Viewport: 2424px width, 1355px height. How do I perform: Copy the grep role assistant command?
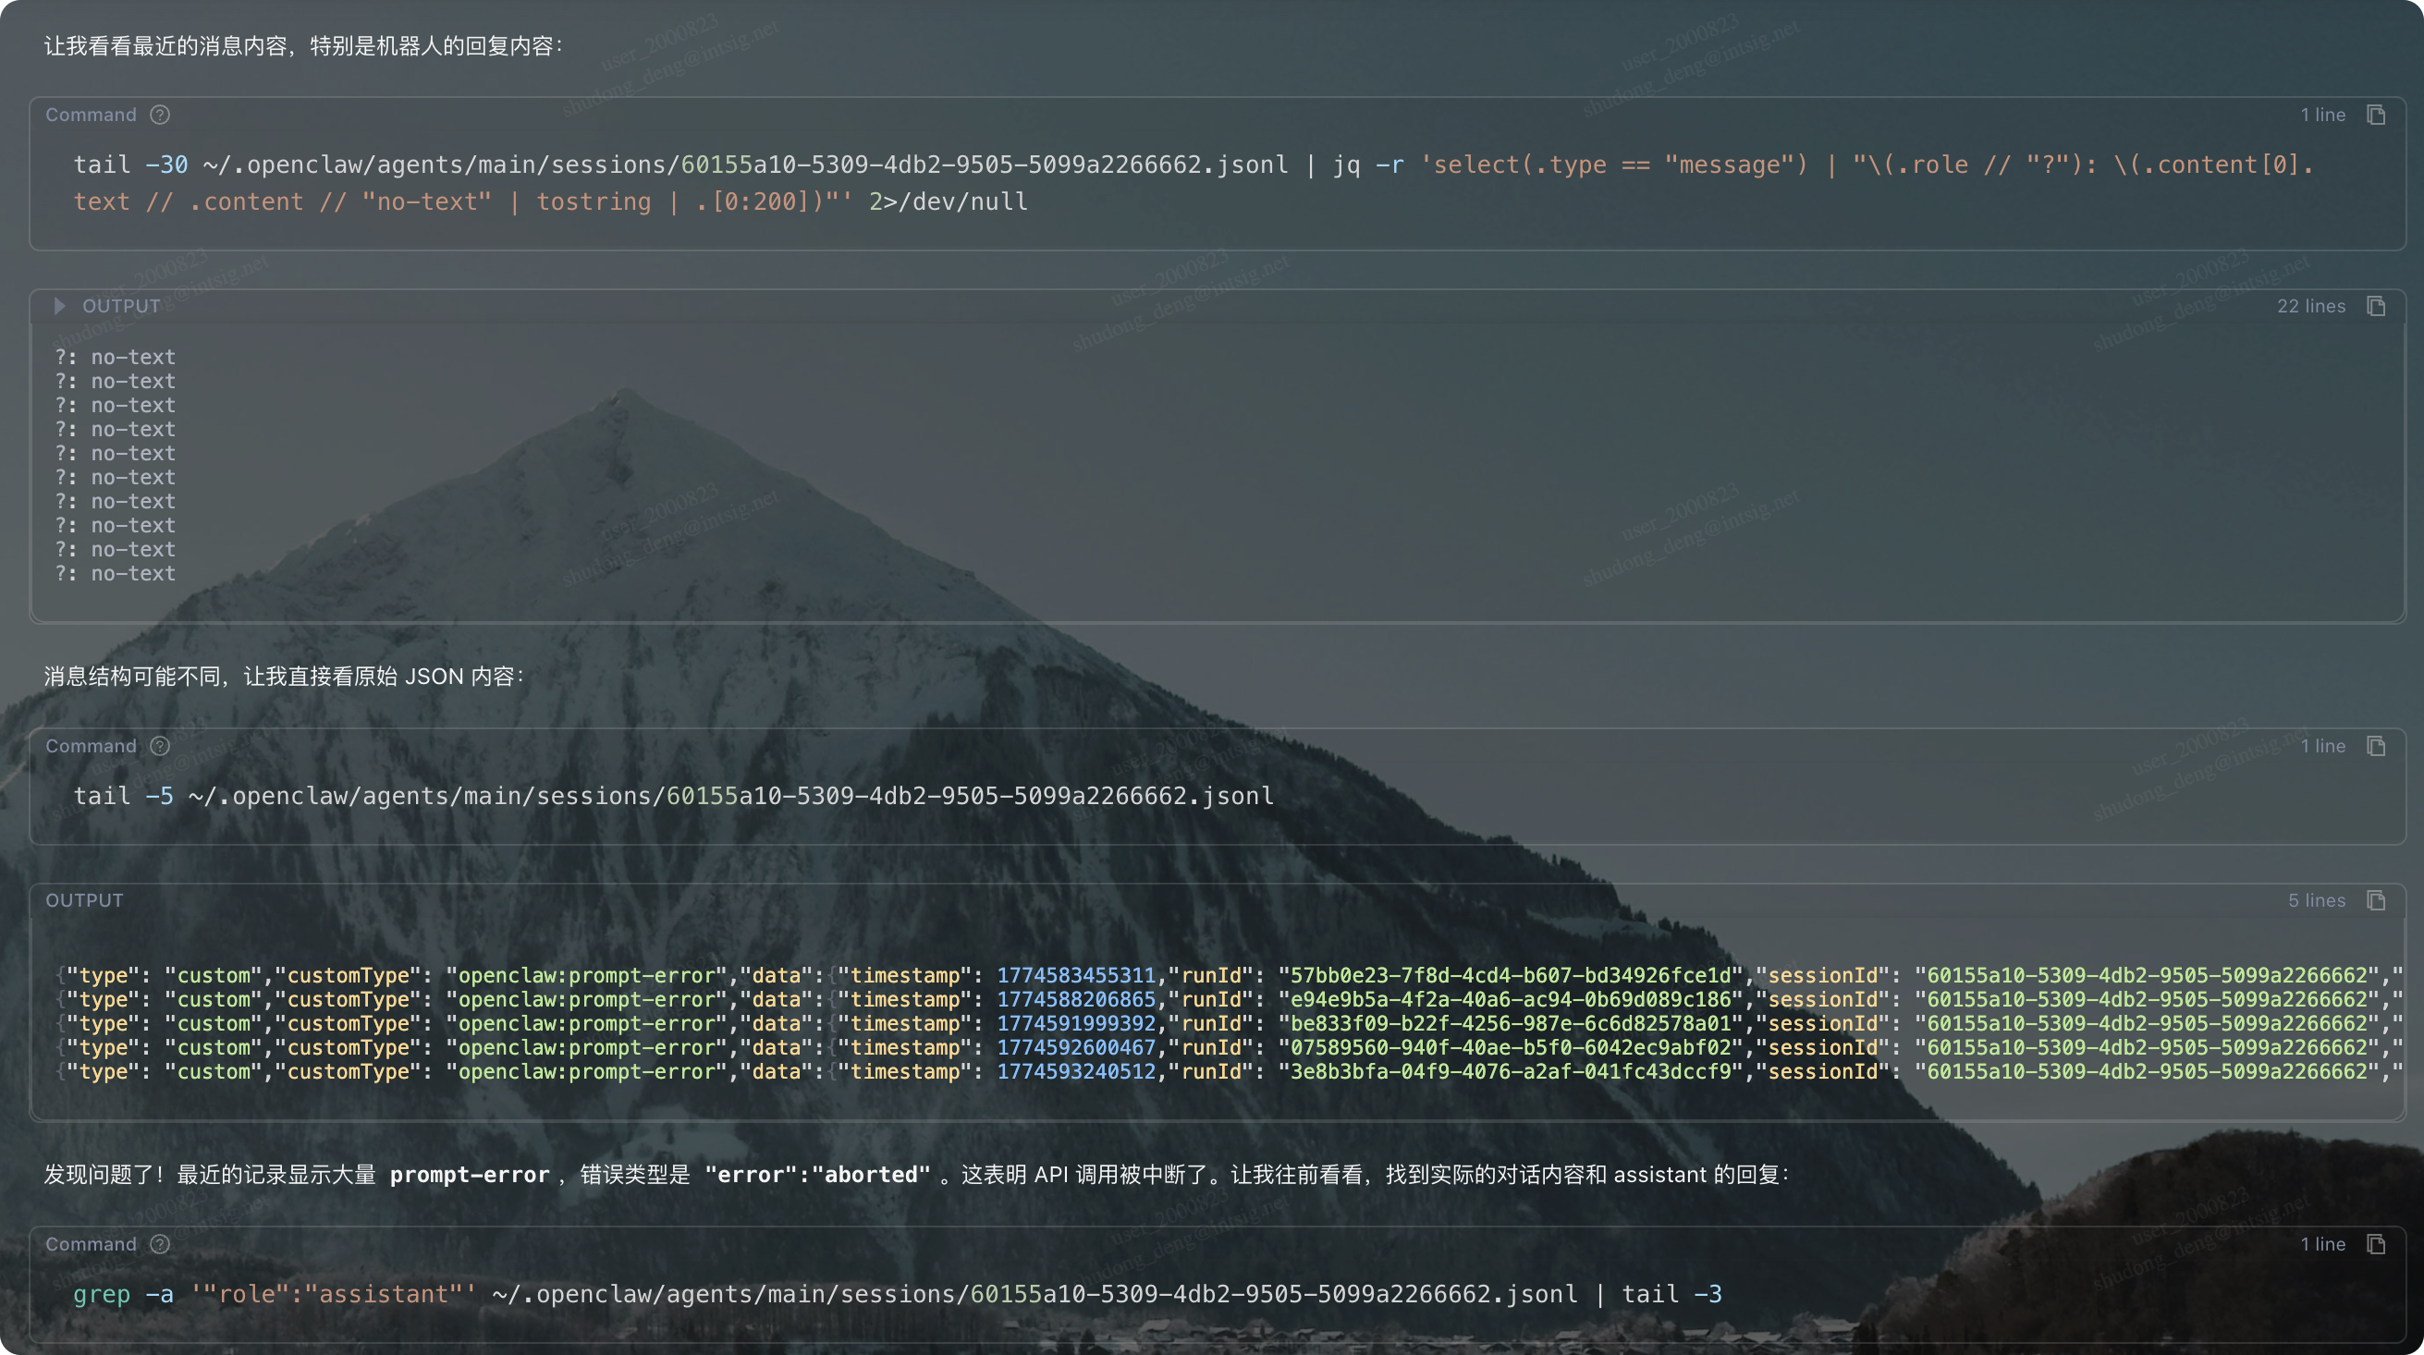tap(2376, 1244)
